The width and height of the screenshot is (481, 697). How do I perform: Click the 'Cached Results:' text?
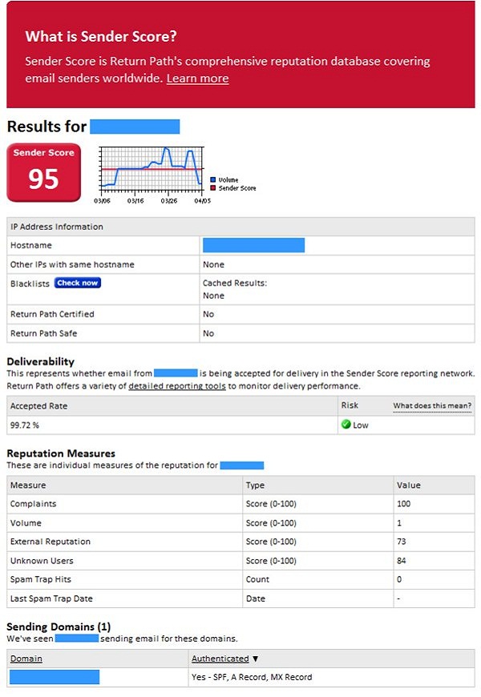point(235,283)
